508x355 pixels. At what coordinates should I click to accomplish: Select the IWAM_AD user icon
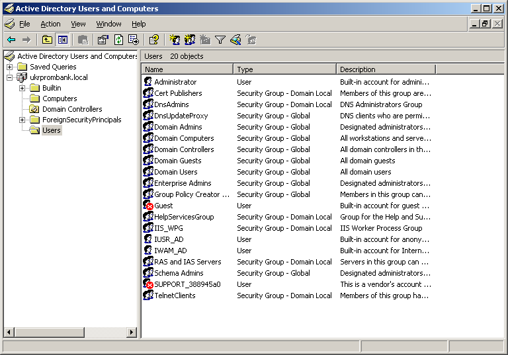(x=148, y=251)
